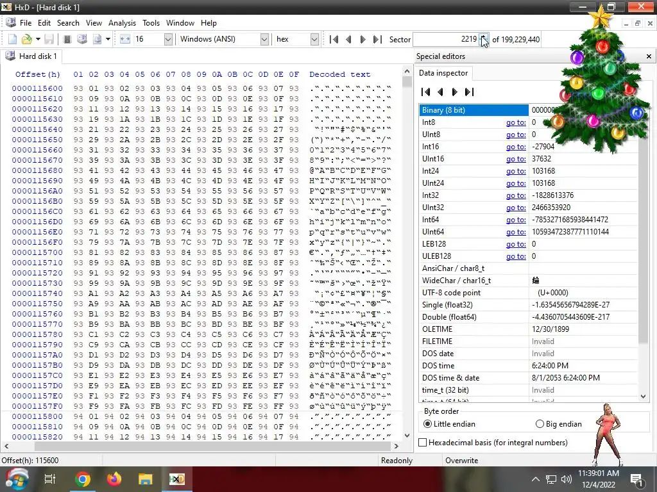Open Task View on taskbar
The width and height of the screenshot is (657, 492).
(50, 479)
